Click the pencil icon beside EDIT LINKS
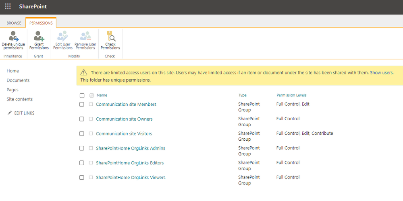 [x=10, y=113]
